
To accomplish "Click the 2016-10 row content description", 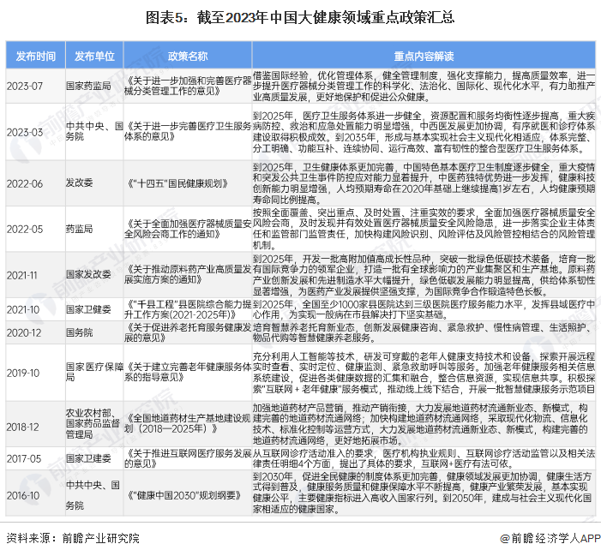I will pos(423,493).
